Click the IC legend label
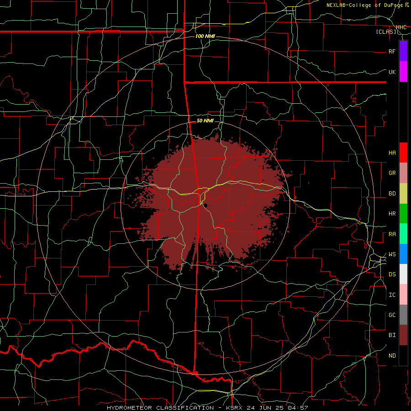 click(392, 295)
